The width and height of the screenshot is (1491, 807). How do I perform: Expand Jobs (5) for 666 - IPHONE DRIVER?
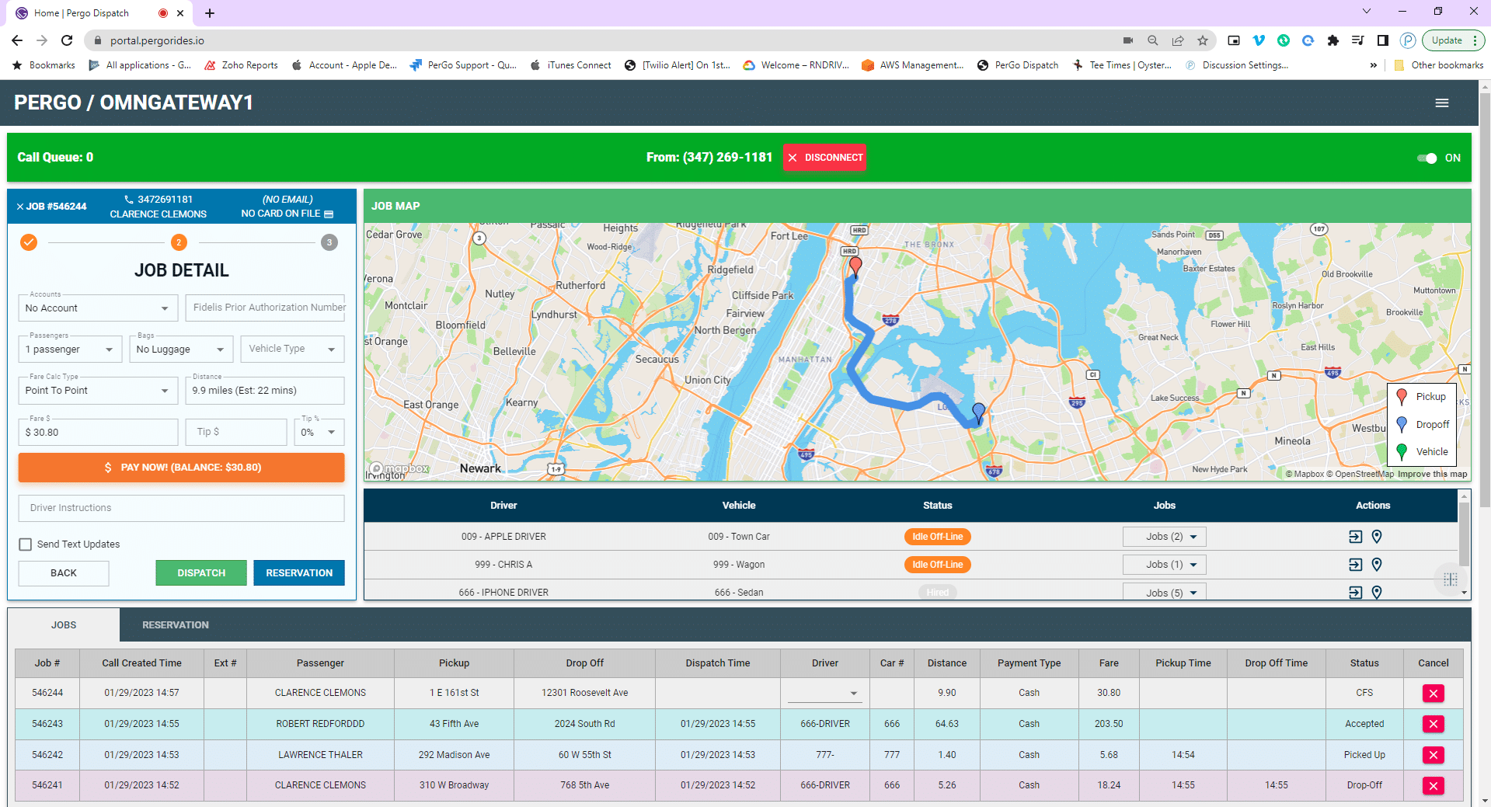[x=1164, y=592]
